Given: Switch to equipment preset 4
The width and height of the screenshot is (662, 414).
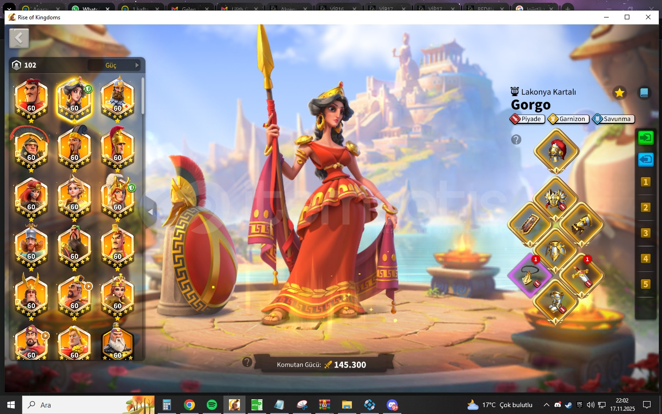Looking at the screenshot, I should point(645,259).
